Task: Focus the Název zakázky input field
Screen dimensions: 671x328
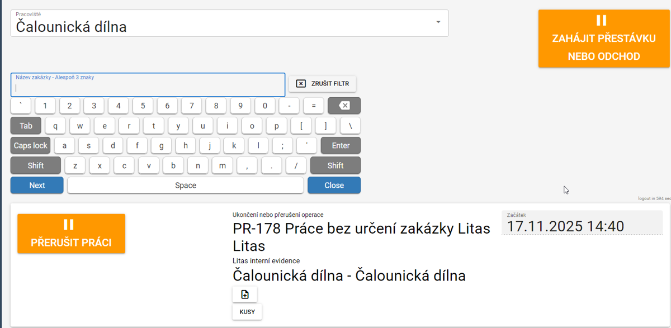Action: (x=148, y=87)
